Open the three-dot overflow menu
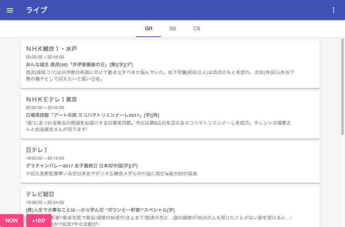This screenshot has height=227, width=345. [x=334, y=10]
